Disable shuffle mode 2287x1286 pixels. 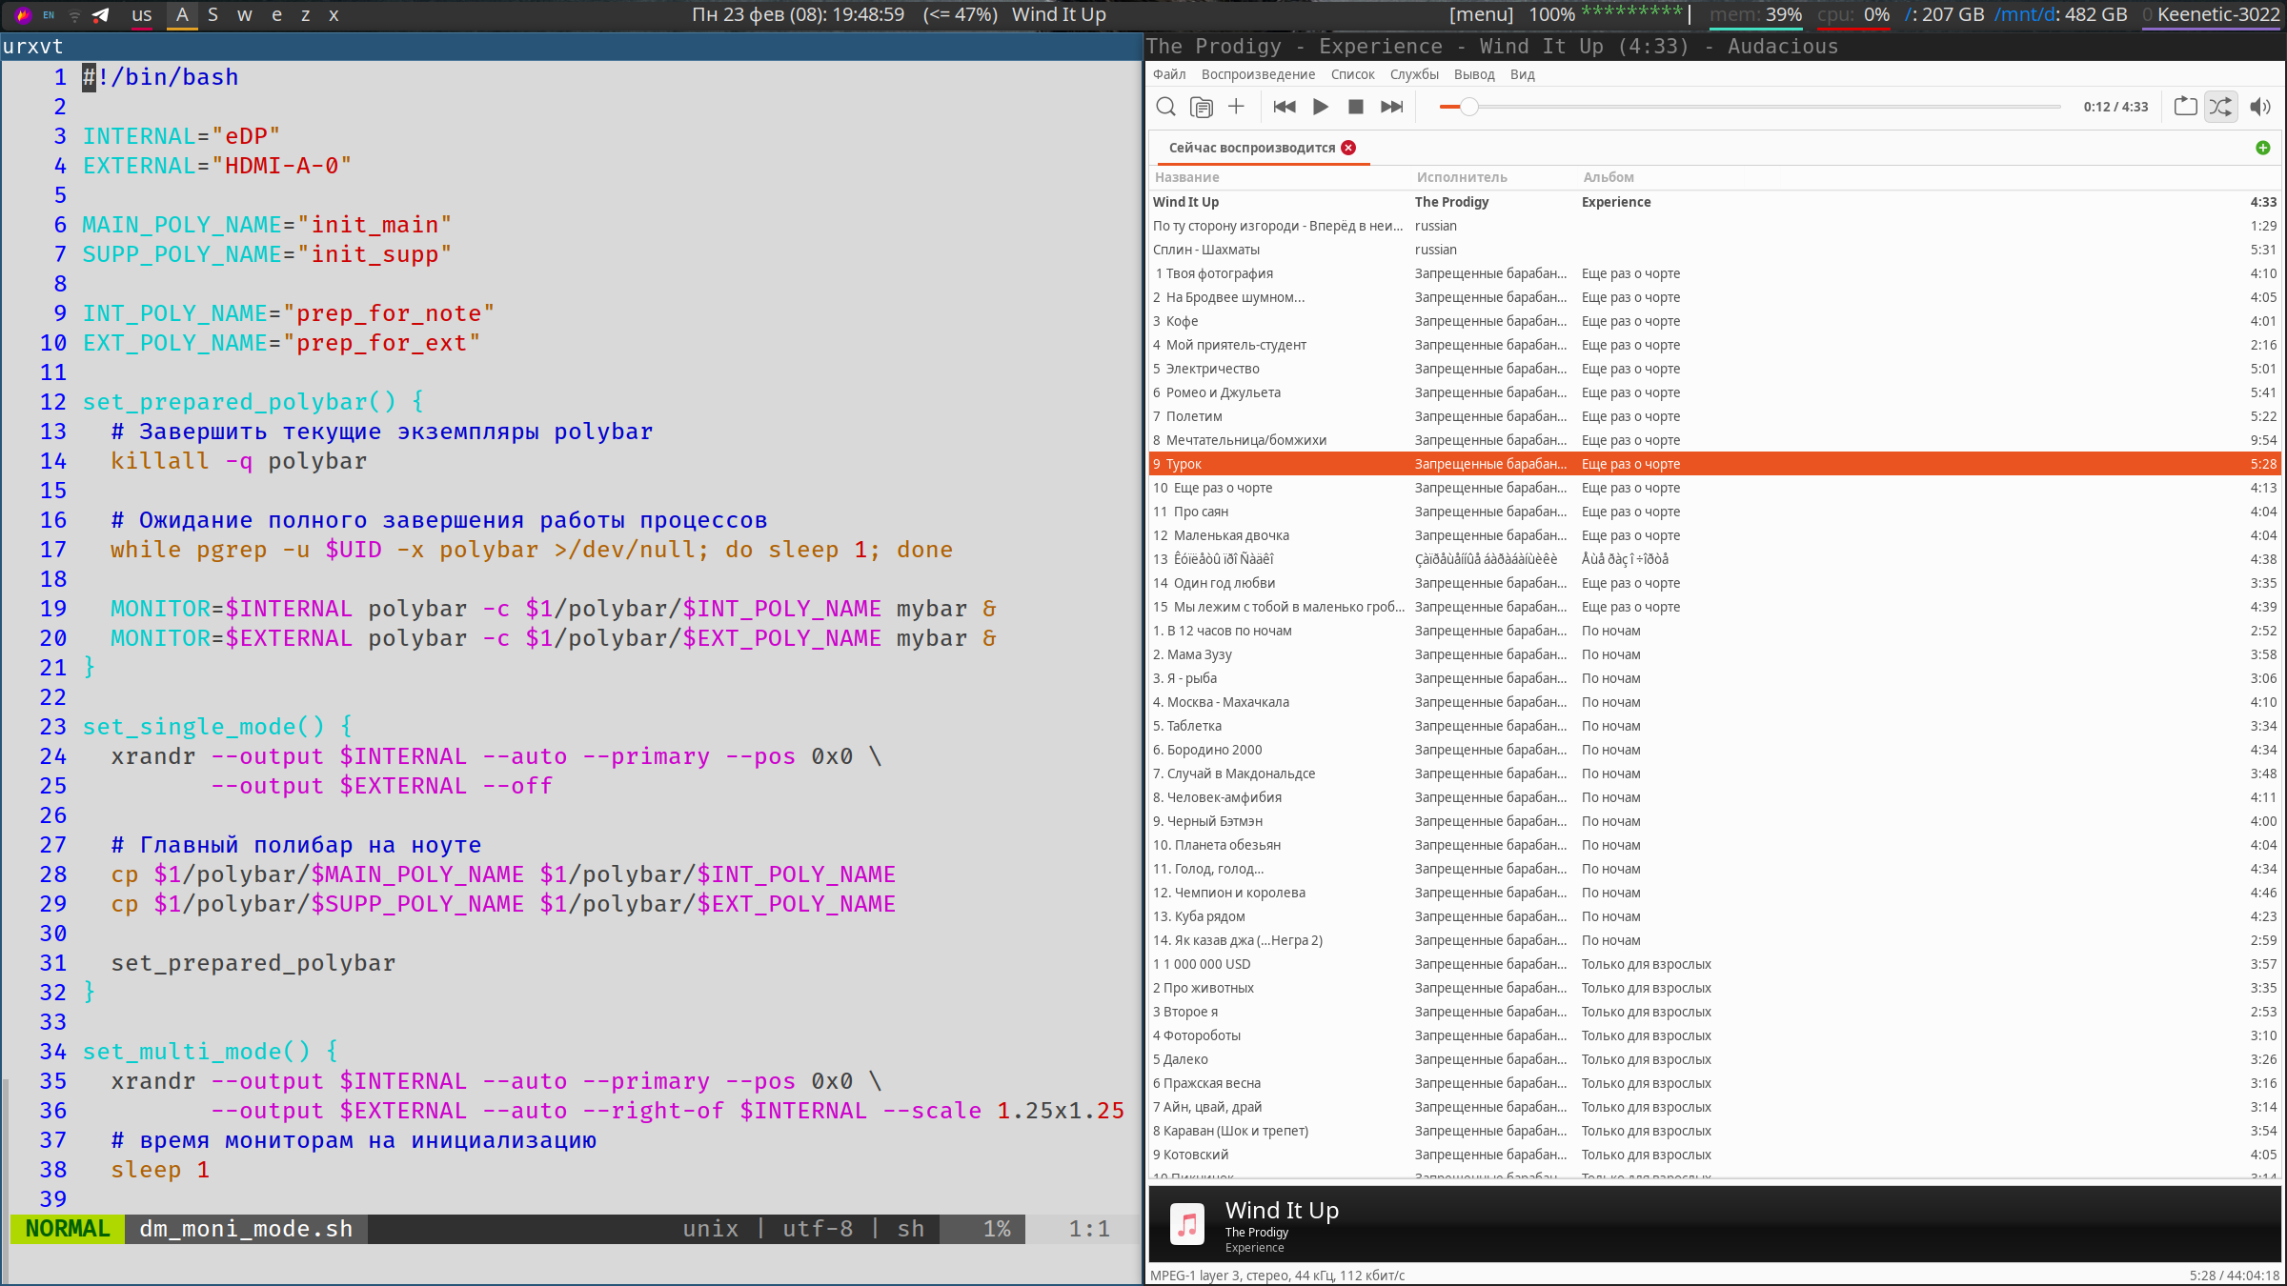click(x=2220, y=107)
